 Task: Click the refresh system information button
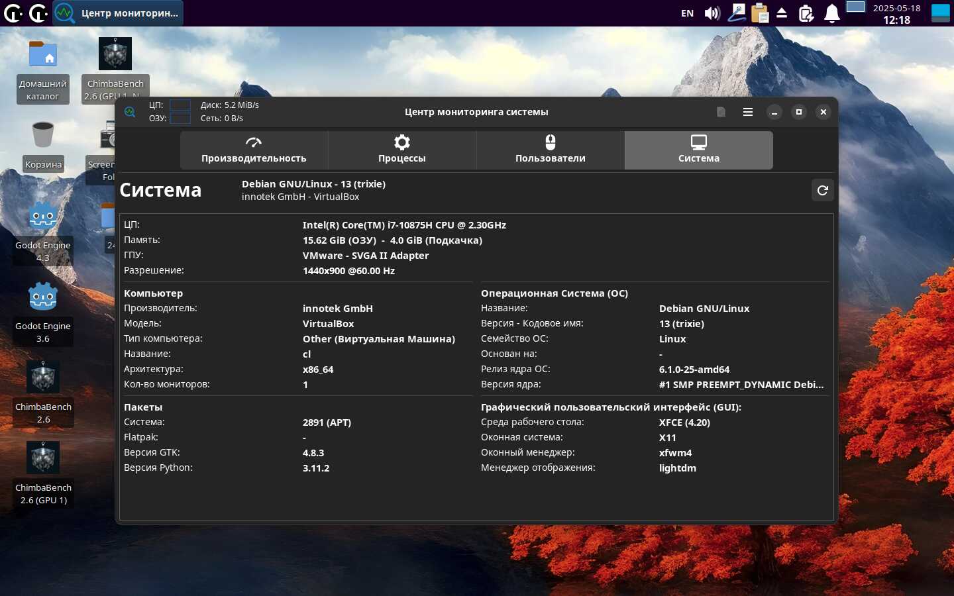coord(822,191)
